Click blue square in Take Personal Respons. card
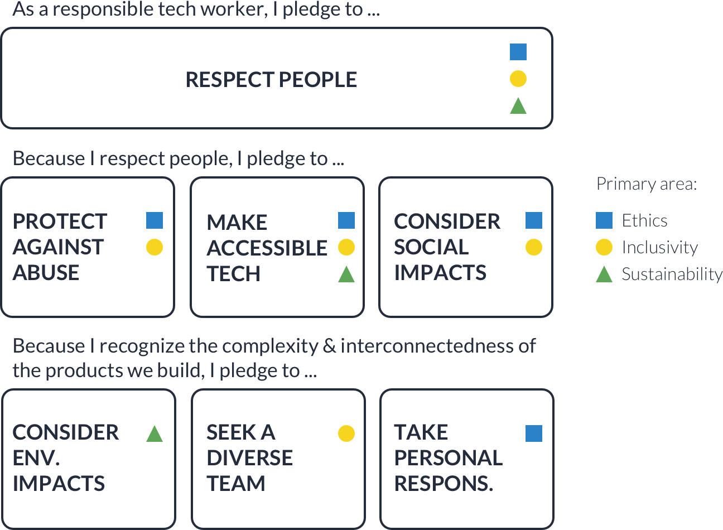723x530 pixels. [x=534, y=433]
